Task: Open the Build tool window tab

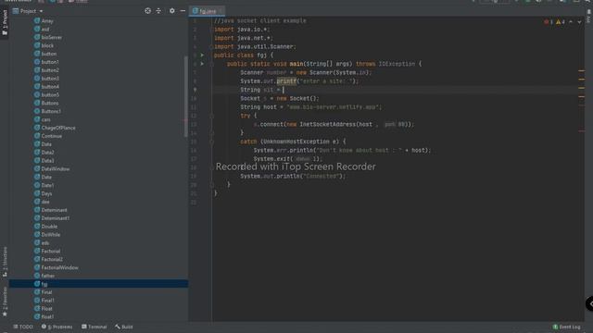Action: coord(124,327)
